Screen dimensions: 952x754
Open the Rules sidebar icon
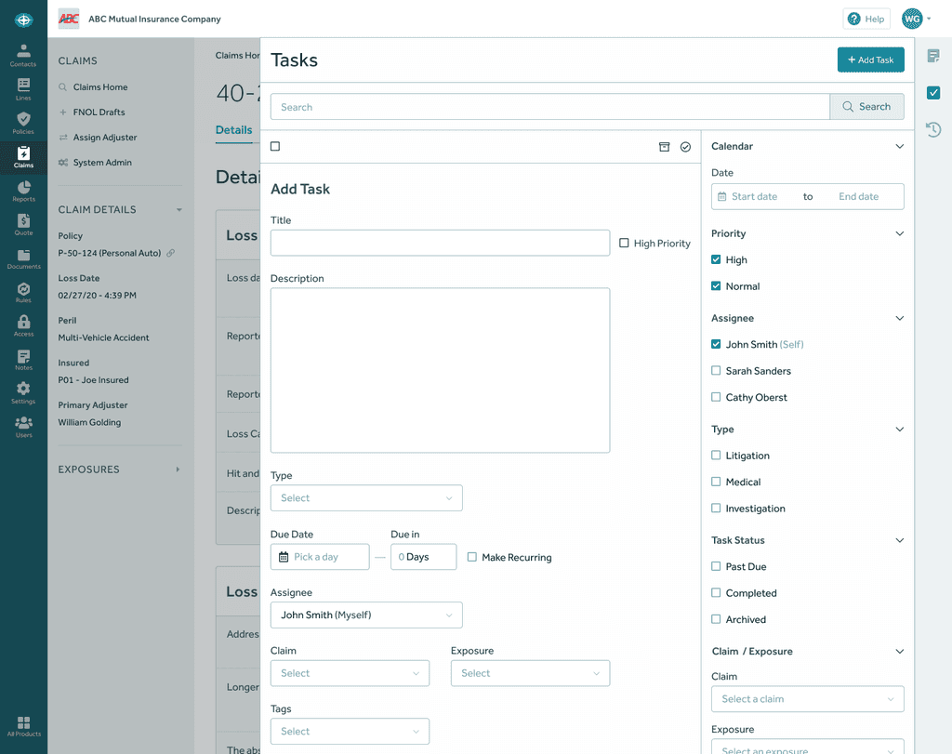pos(23,292)
